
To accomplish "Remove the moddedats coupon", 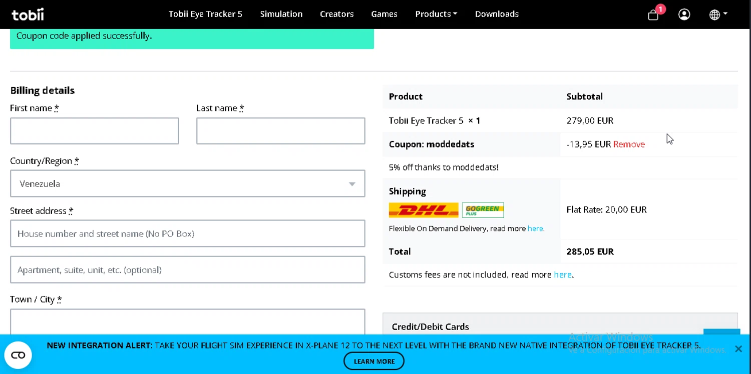I will 629,144.
